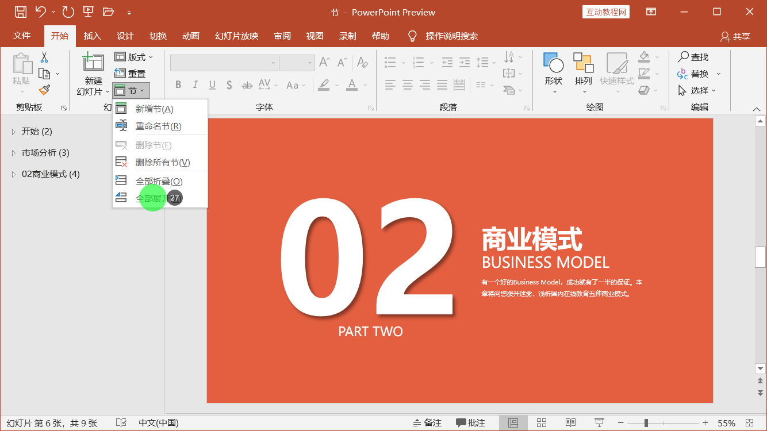Open the 设计 Design ribbon tab
The height and width of the screenshot is (431, 767).
pos(125,36)
